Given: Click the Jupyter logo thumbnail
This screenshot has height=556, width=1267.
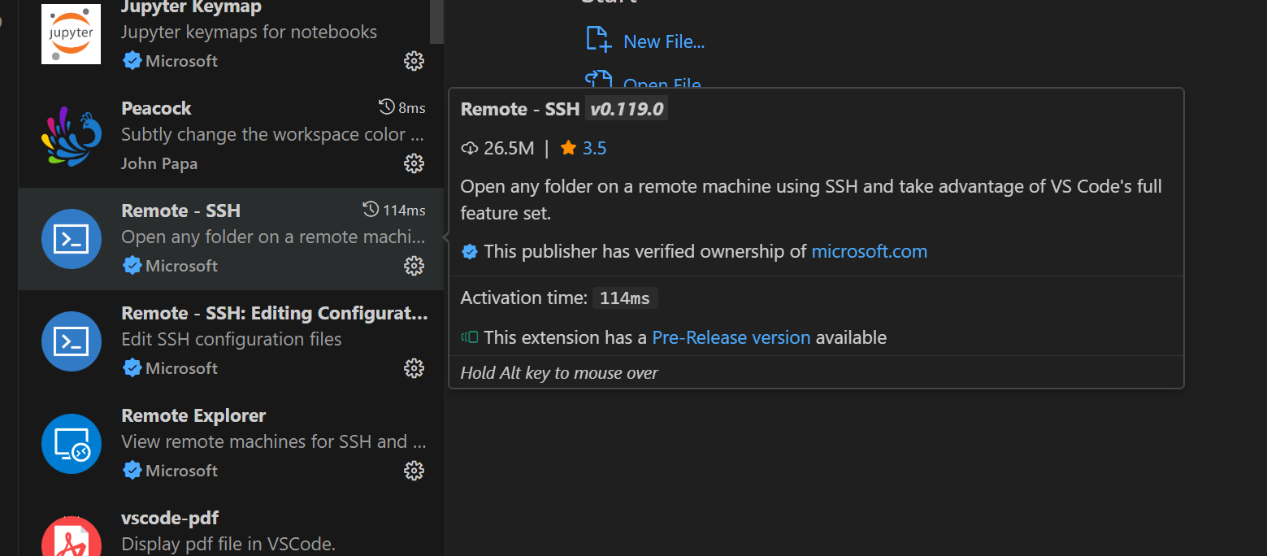Looking at the screenshot, I should (x=72, y=34).
